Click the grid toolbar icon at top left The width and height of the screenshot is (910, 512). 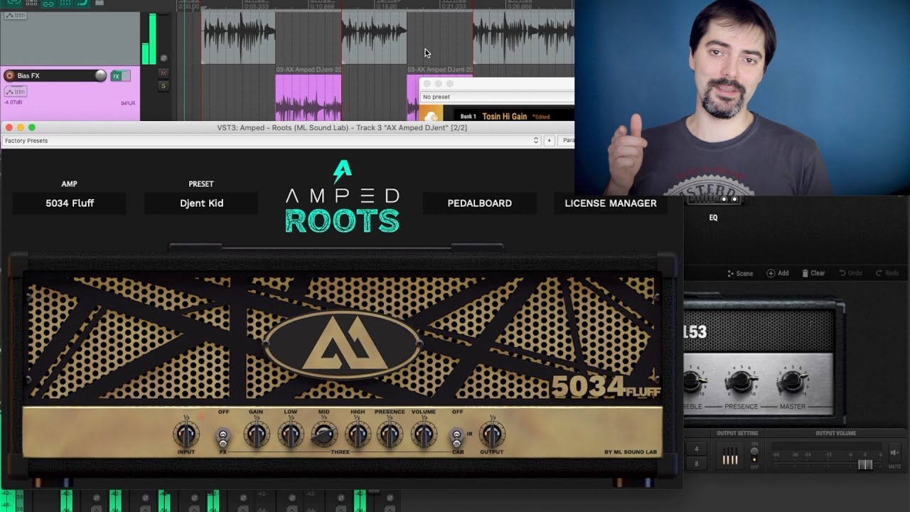(65, 4)
